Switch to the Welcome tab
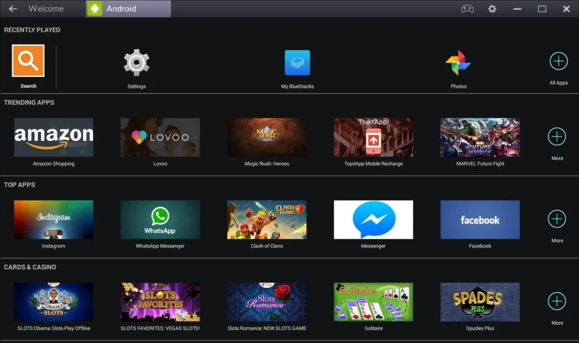Screen dimensions: 579x343 point(46,8)
